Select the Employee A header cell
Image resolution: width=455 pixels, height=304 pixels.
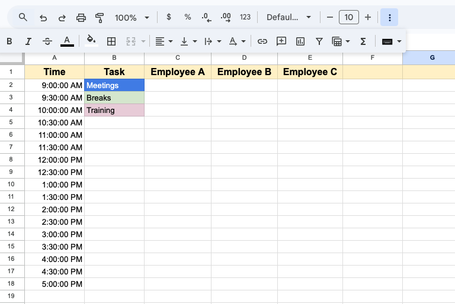pyautogui.click(x=178, y=72)
